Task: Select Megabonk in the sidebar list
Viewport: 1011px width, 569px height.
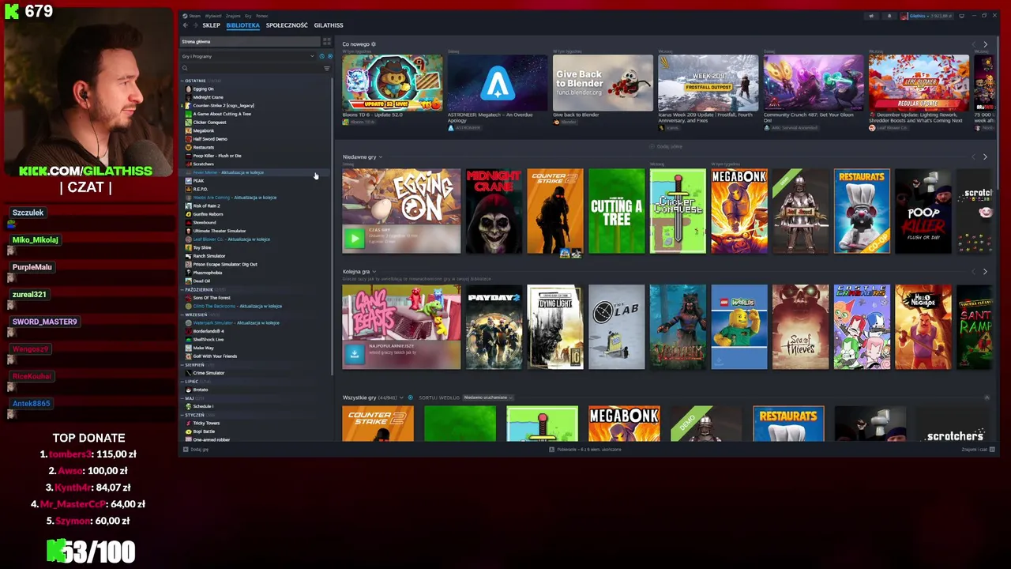Action: pos(203,130)
